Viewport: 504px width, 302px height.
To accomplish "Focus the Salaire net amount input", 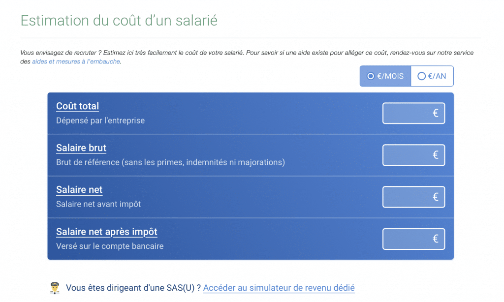I will click(x=413, y=197).
